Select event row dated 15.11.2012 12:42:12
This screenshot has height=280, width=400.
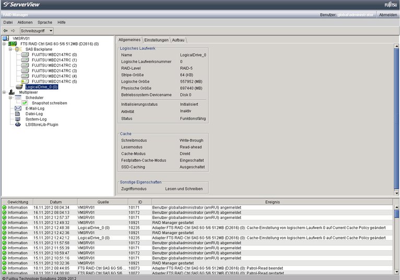[197, 238]
